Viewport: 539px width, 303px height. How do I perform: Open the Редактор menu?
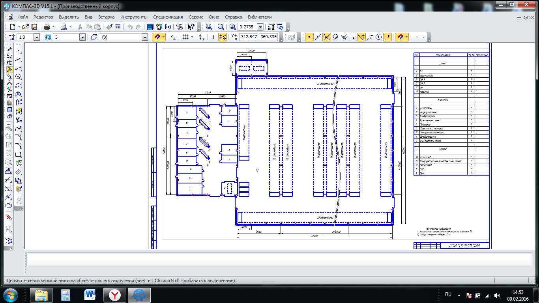point(43,17)
